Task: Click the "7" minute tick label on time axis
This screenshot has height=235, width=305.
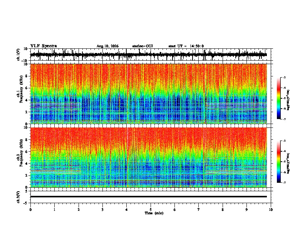Action: point(199,210)
